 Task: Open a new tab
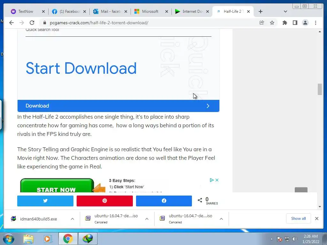pos(261,11)
